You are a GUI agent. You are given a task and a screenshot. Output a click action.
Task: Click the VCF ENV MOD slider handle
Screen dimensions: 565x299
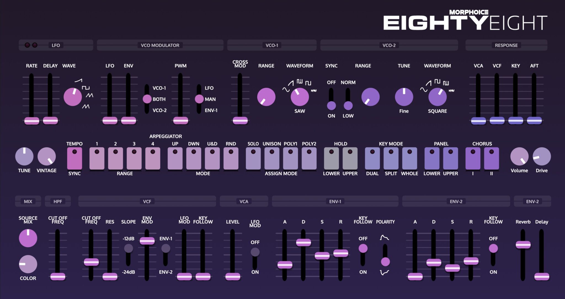point(147,241)
